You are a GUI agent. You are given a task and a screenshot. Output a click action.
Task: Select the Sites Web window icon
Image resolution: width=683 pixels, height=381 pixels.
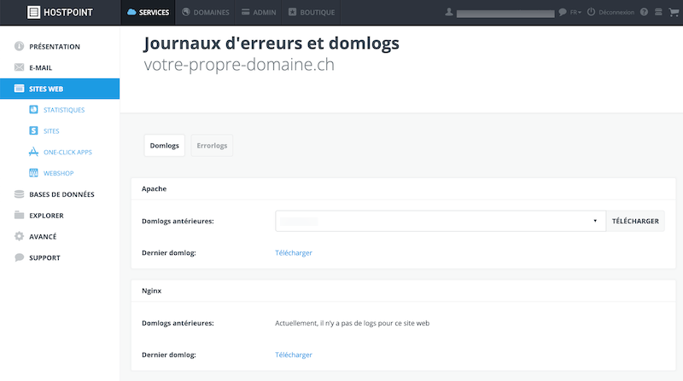pos(19,89)
